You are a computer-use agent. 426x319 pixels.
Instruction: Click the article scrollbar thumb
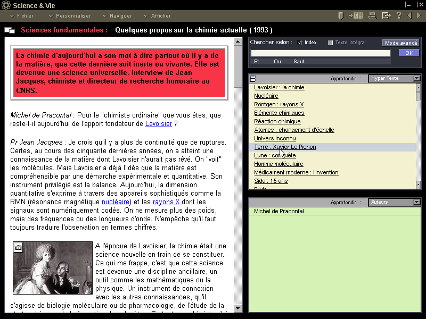point(237,66)
